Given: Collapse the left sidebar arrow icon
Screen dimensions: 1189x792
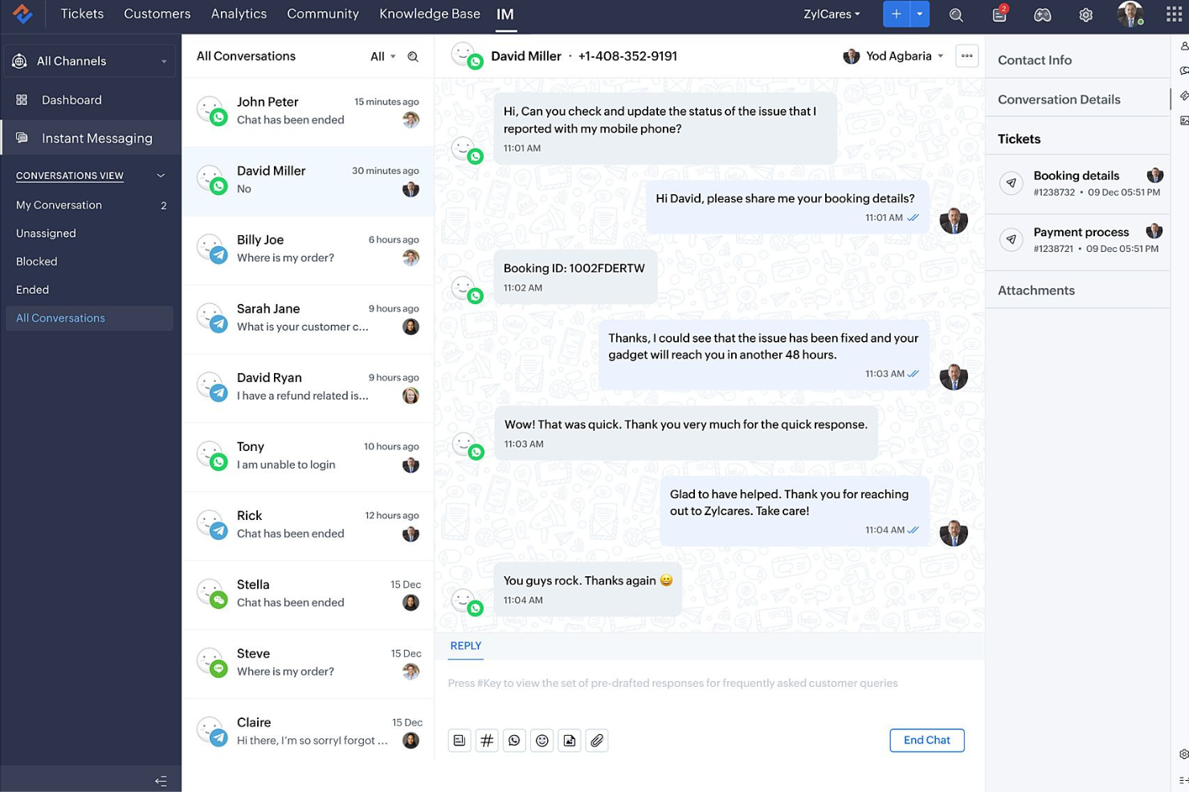Looking at the screenshot, I should point(161,781).
